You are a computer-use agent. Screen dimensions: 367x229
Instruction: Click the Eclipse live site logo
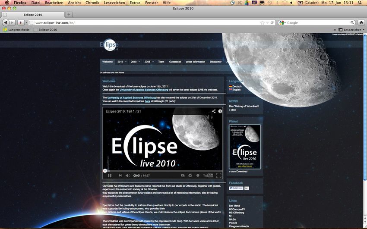point(109,45)
